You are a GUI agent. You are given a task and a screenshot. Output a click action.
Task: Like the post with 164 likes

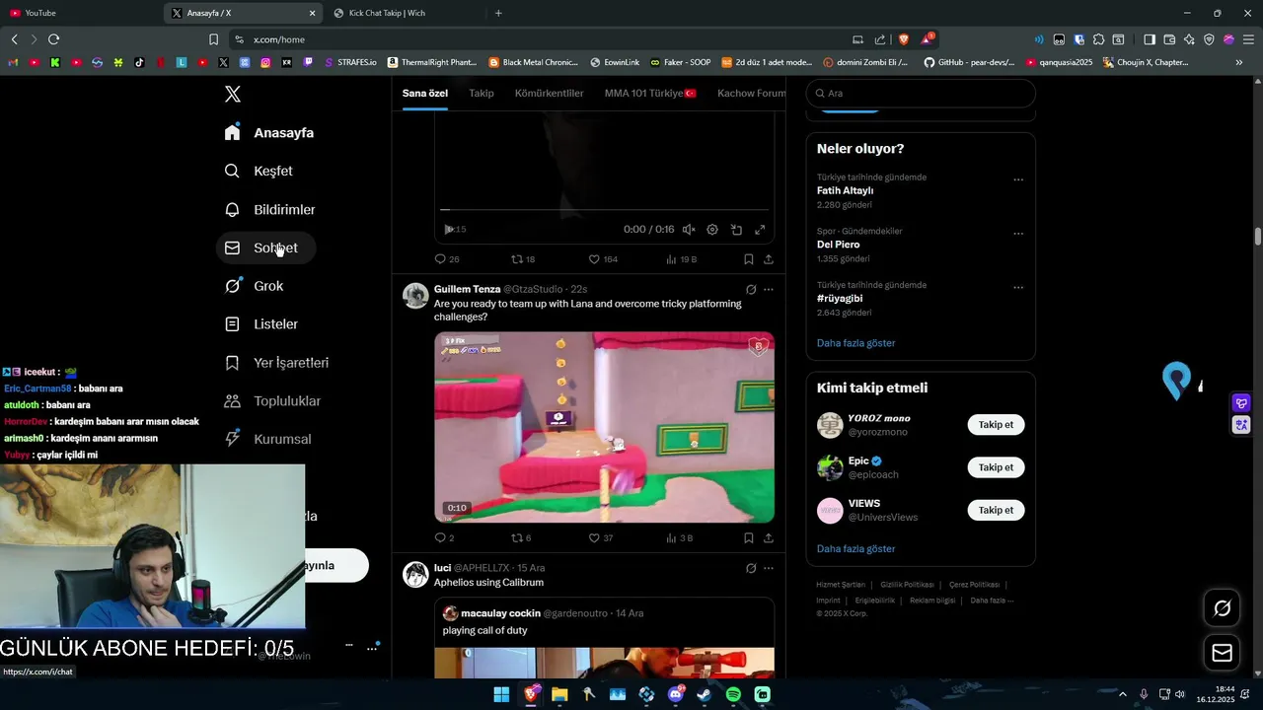[x=603, y=259]
